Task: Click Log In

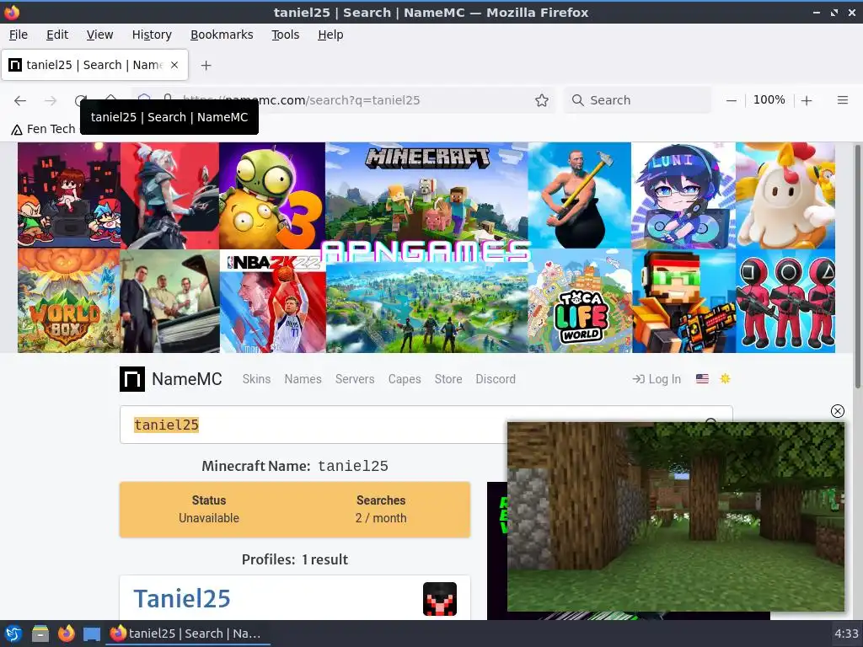Action: point(657,379)
